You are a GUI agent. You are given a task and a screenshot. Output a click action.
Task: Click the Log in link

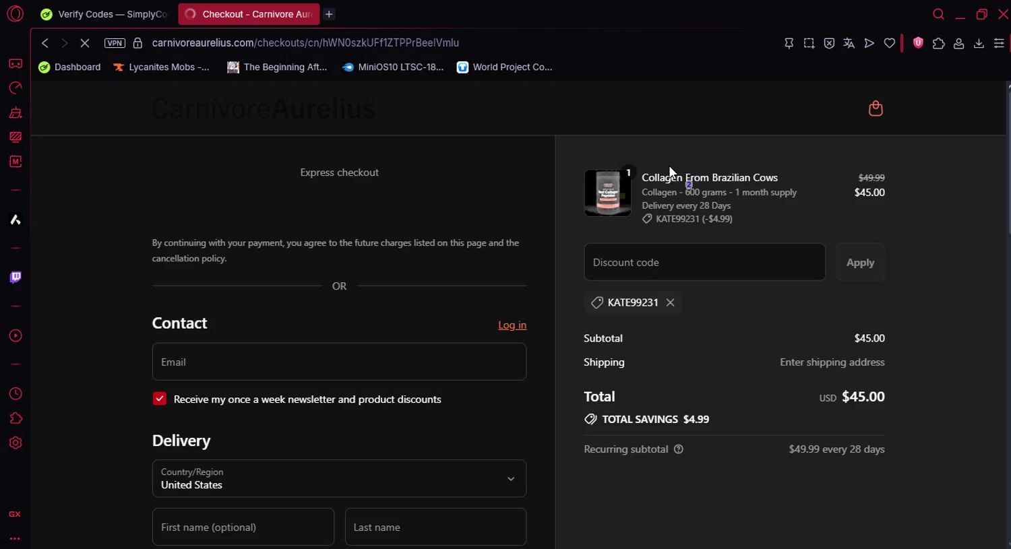[x=512, y=325]
